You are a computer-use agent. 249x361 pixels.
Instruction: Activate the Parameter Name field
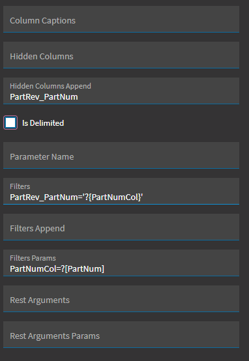(x=121, y=155)
